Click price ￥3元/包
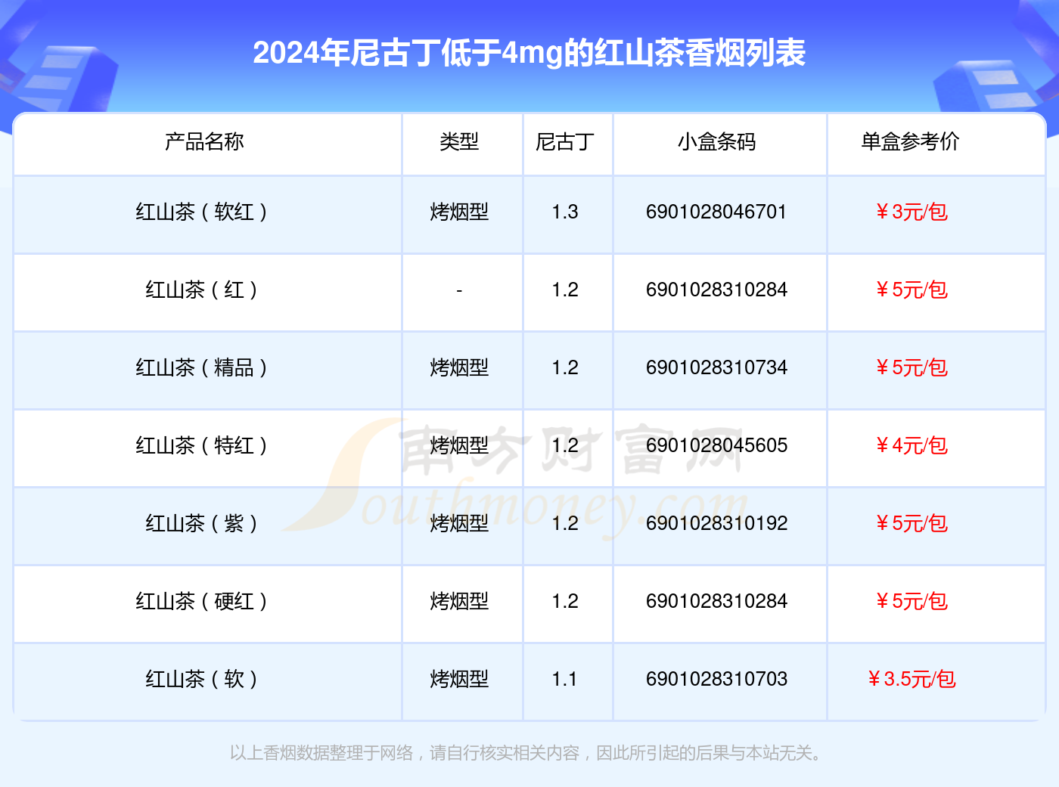1059x787 pixels. click(911, 212)
